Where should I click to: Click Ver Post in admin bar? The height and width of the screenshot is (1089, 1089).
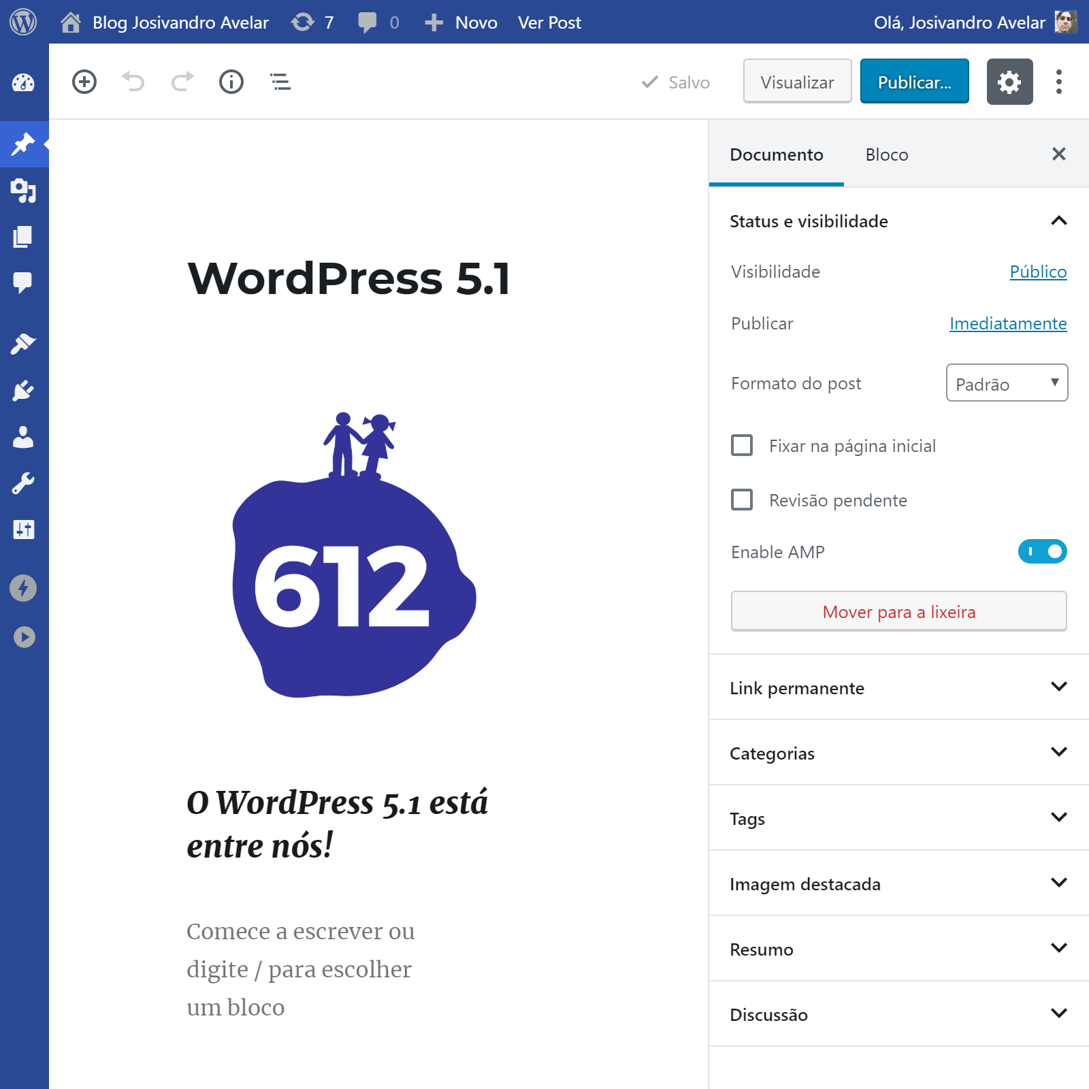549,22
